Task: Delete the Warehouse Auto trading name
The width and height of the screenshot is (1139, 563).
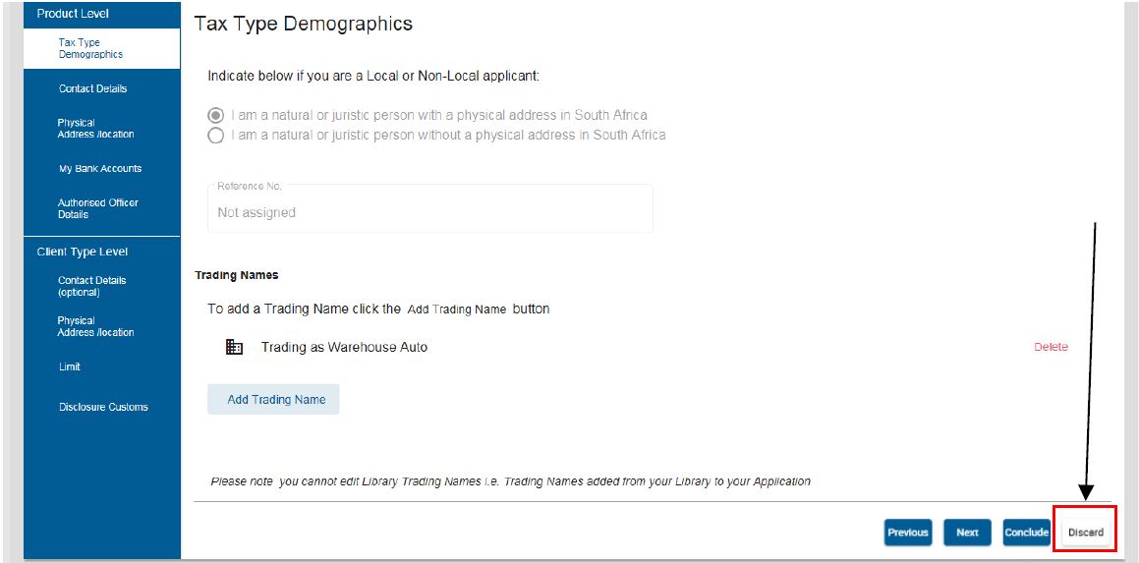Action: pyautogui.click(x=1051, y=347)
